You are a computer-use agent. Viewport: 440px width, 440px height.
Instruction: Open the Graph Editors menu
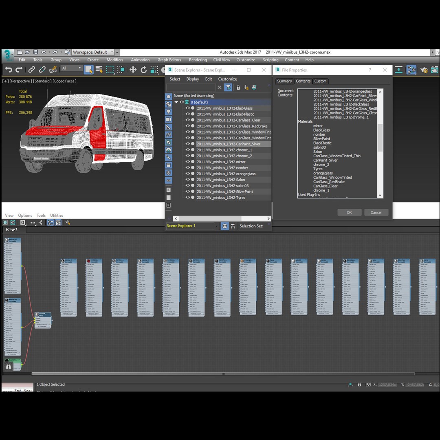(x=169, y=60)
